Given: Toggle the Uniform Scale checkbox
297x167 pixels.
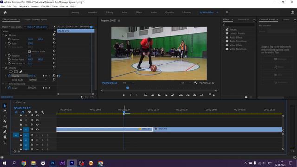Looking at the screenshot, I should (29, 51).
